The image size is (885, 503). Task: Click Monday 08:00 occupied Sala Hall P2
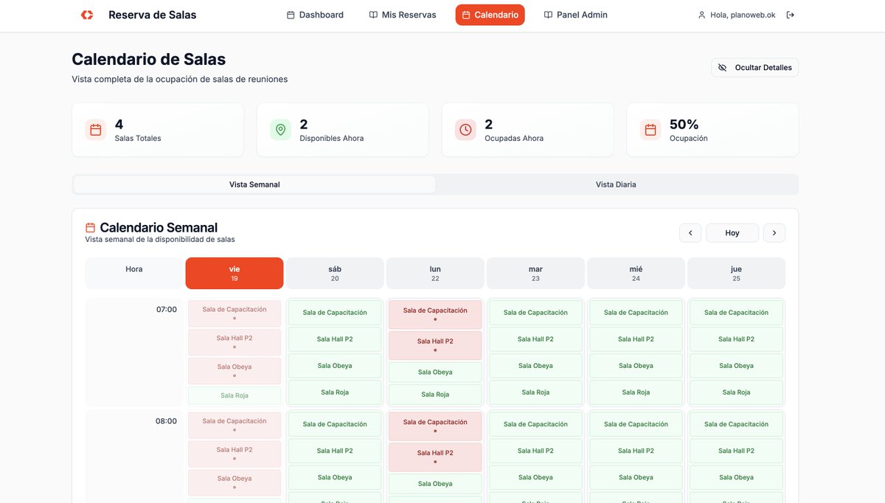pos(435,457)
